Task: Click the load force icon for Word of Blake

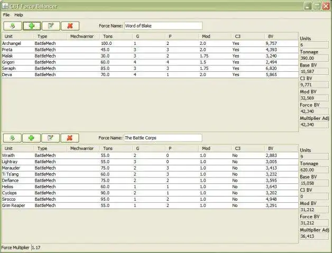Action: click(13, 26)
